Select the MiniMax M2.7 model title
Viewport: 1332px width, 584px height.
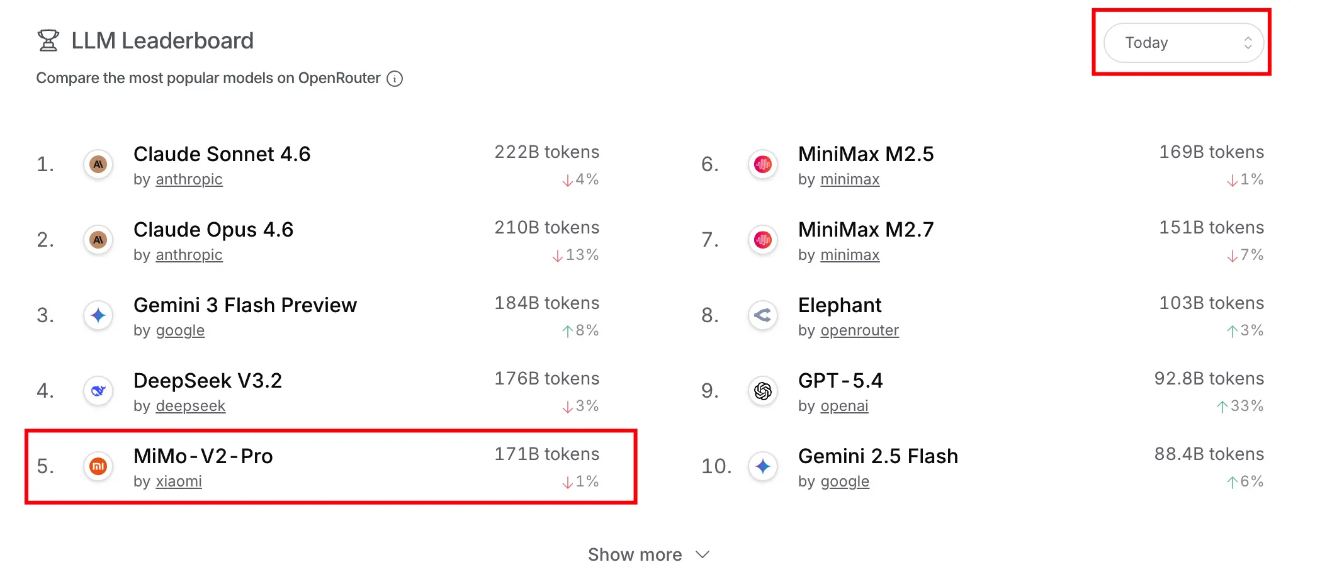[x=866, y=230]
